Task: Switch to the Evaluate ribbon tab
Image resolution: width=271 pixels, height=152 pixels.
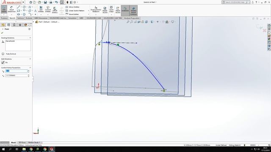Action: click(x=29, y=18)
